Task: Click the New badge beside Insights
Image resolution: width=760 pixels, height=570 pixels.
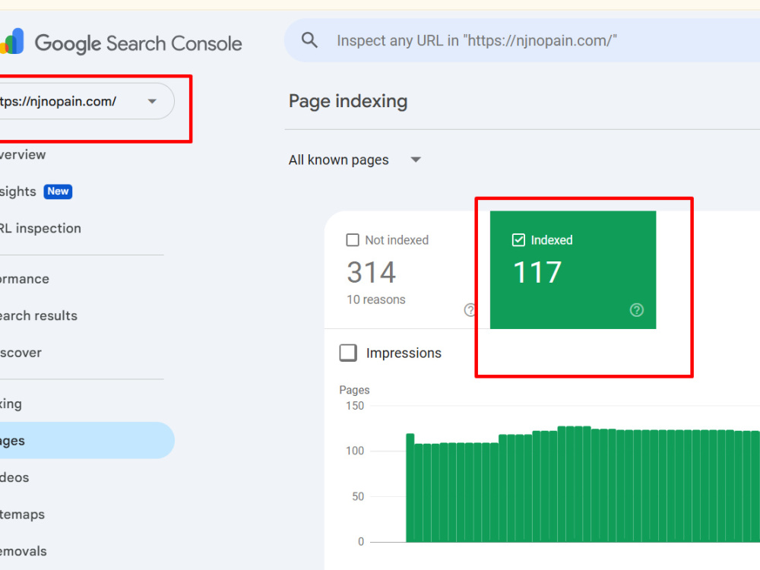Action: pyautogui.click(x=59, y=192)
